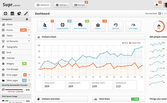The height and width of the screenshot is (103, 167).
Task: Click the Supr.admin logo
Action: click(12, 5)
